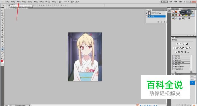Switch to the Essentials workspace button
The height and width of the screenshot is (106, 197).
pyautogui.click(x=165, y=2)
